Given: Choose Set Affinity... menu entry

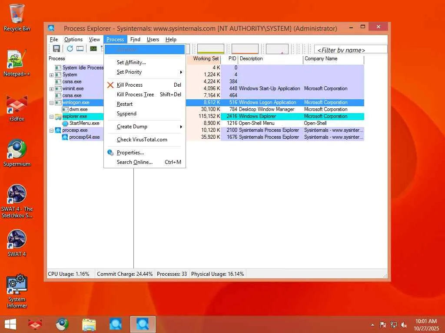Looking at the screenshot, I should (145, 62).
